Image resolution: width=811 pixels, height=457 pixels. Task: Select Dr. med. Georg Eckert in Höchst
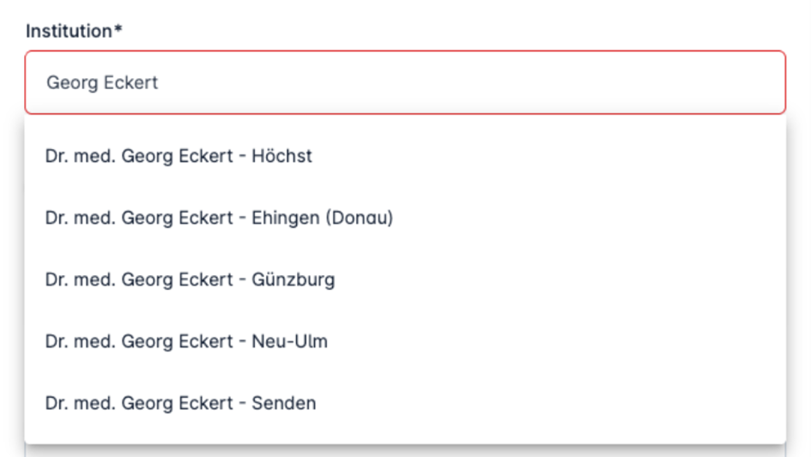coord(179,156)
